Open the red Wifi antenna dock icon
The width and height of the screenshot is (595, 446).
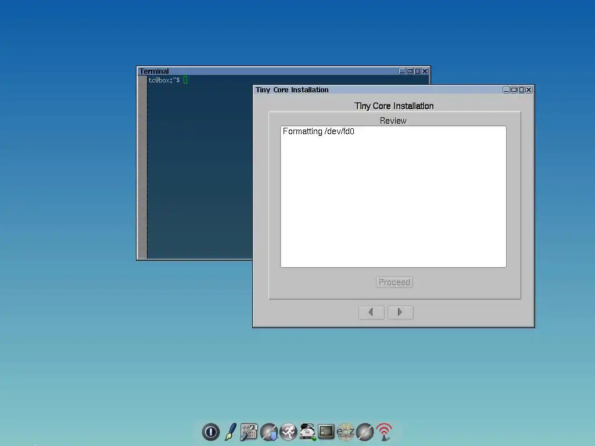384,432
